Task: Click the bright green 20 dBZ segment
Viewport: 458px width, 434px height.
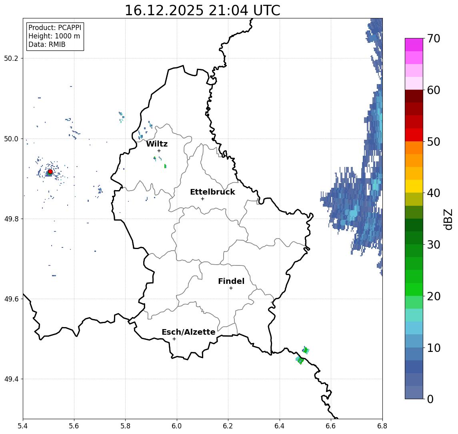Action: (x=414, y=289)
